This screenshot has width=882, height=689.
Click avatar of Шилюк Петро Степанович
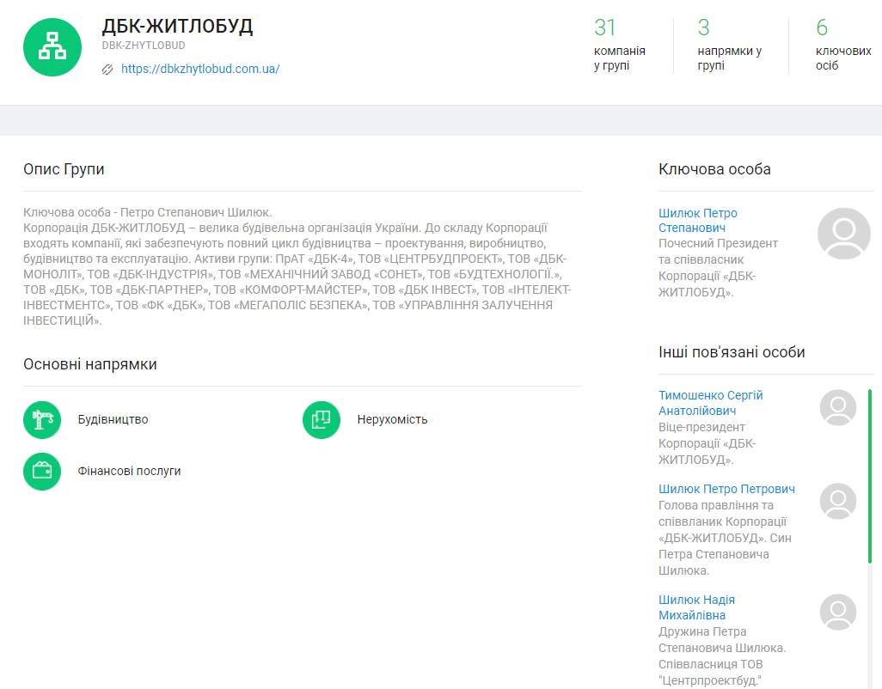pyautogui.click(x=843, y=233)
